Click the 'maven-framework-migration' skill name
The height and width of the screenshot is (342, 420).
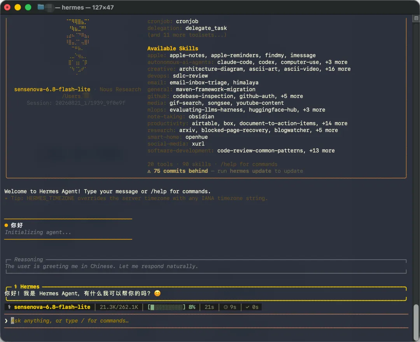click(x=215, y=89)
